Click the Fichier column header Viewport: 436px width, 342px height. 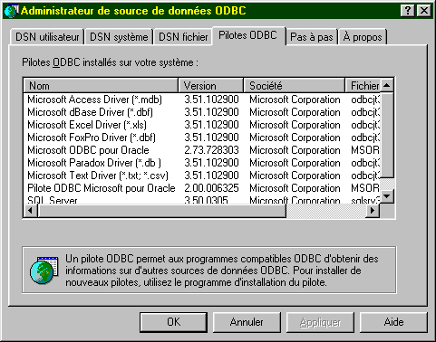click(x=363, y=86)
